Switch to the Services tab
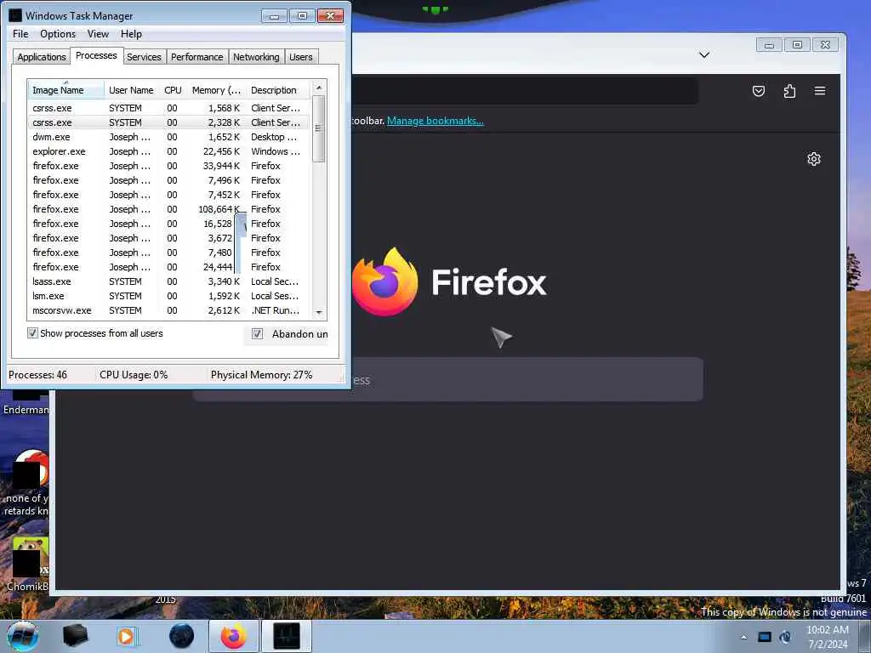This screenshot has height=653, width=871. [144, 57]
